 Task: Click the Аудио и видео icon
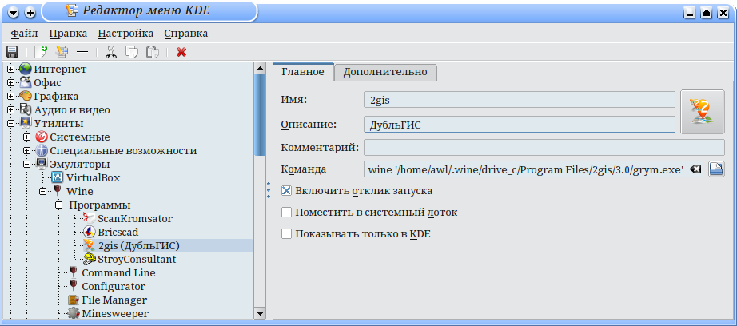pyautogui.click(x=25, y=110)
